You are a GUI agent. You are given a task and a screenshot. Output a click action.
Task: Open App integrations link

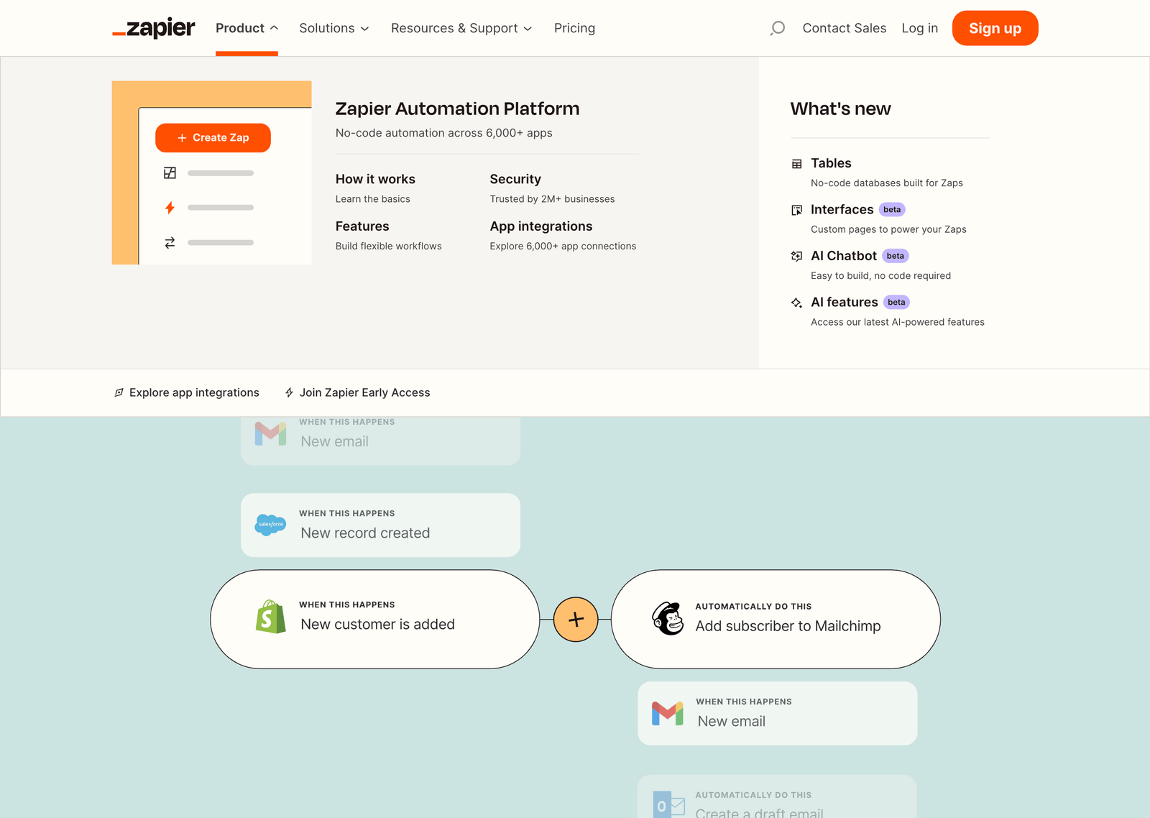pyautogui.click(x=541, y=226)
